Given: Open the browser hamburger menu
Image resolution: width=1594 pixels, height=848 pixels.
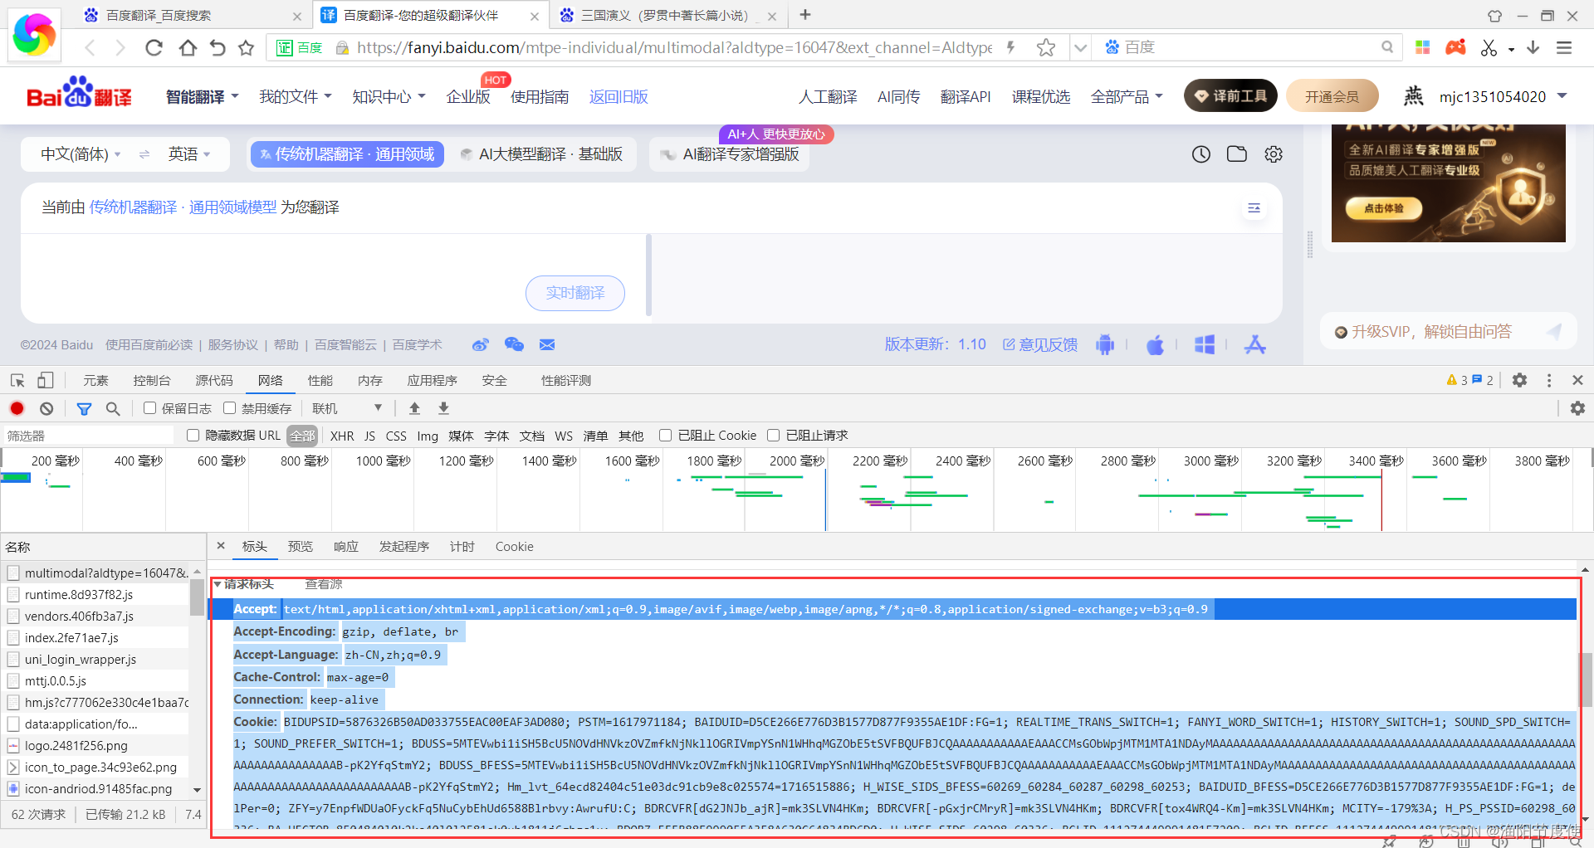Looking at the screenshot, I should click(x=1564, y=48).
